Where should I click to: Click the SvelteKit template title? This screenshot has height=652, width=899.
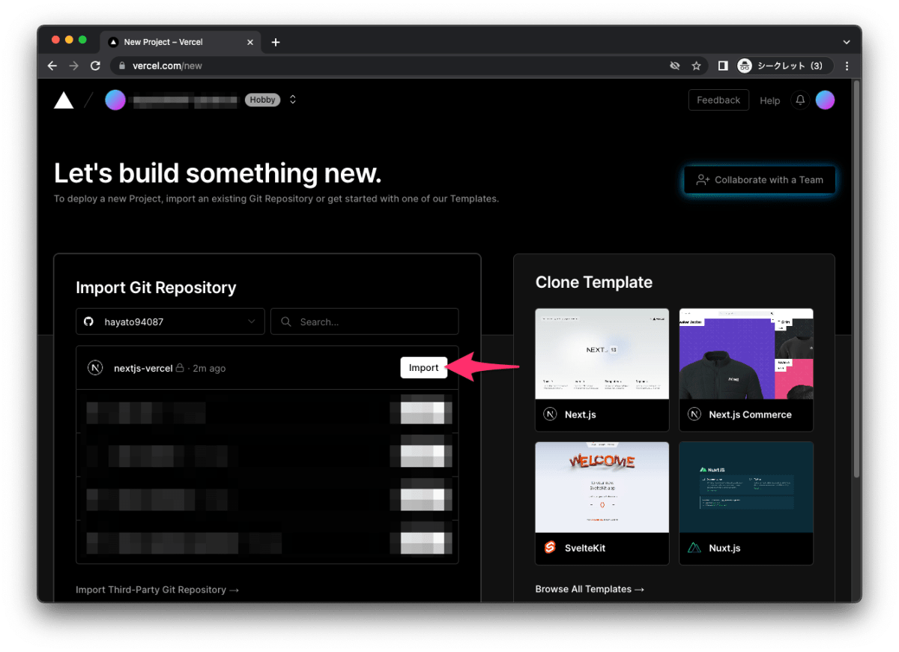click(x=585, y=548)
